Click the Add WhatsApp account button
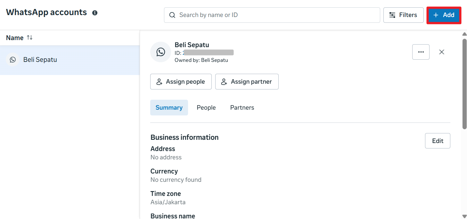The width and height of the screenshot is (467, 219). pyautogui.click(x=444, y=15)
